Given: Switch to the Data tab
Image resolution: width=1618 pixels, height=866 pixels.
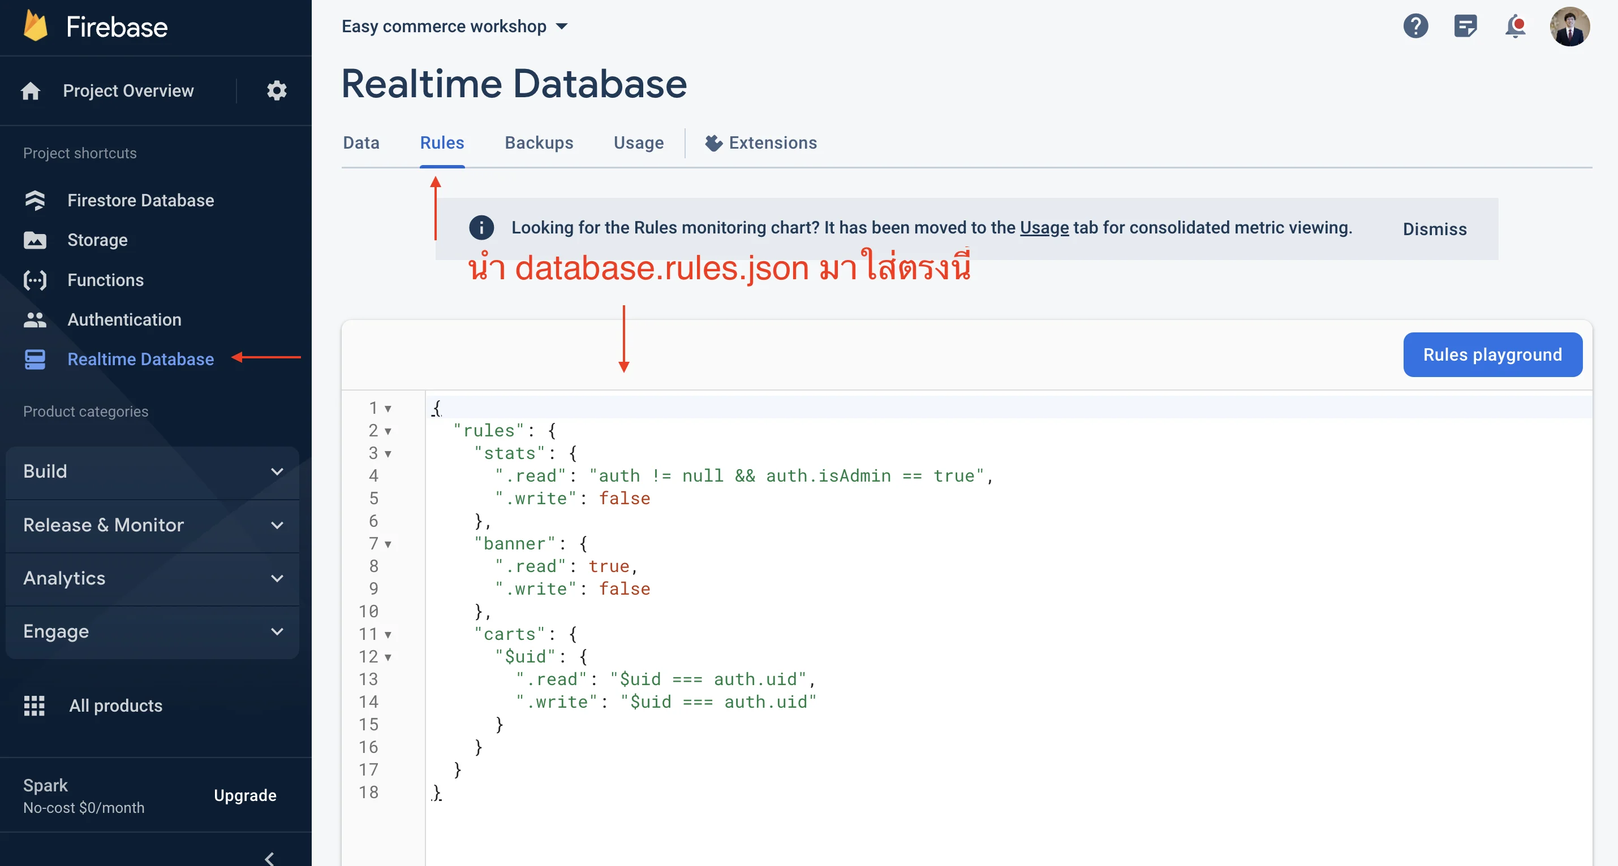Looking at the screenshot, I should coord(361,143).
